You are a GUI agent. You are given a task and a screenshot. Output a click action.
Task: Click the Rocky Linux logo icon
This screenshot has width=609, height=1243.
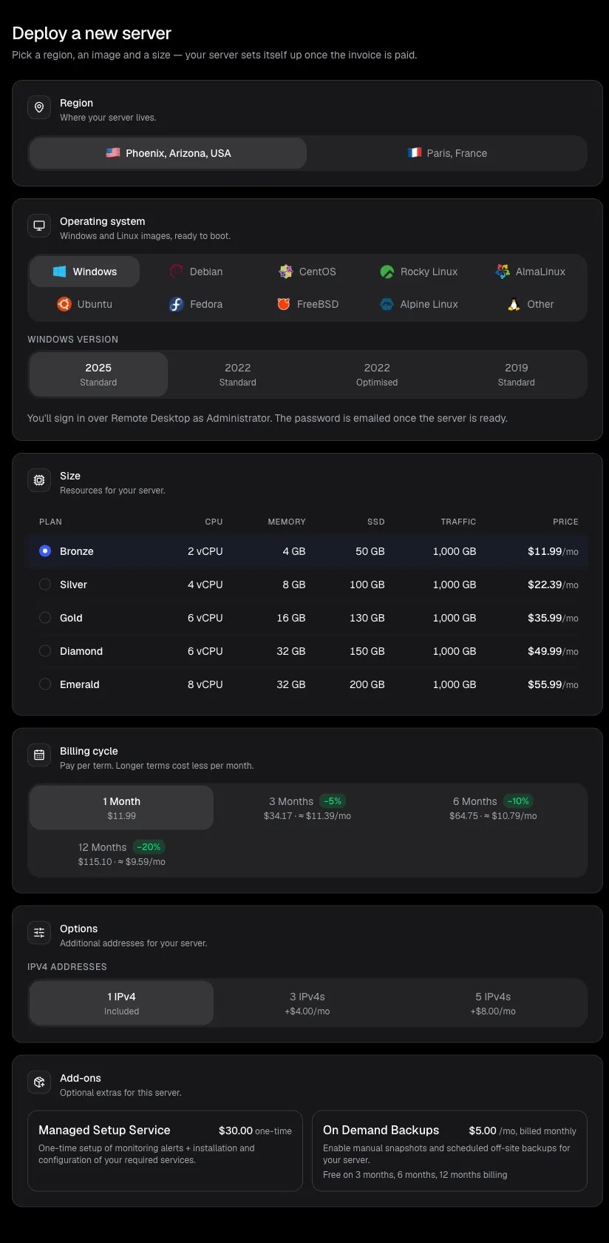387,272
